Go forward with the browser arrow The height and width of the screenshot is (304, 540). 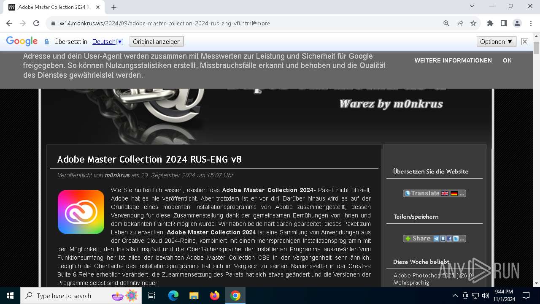pos(23,23)
